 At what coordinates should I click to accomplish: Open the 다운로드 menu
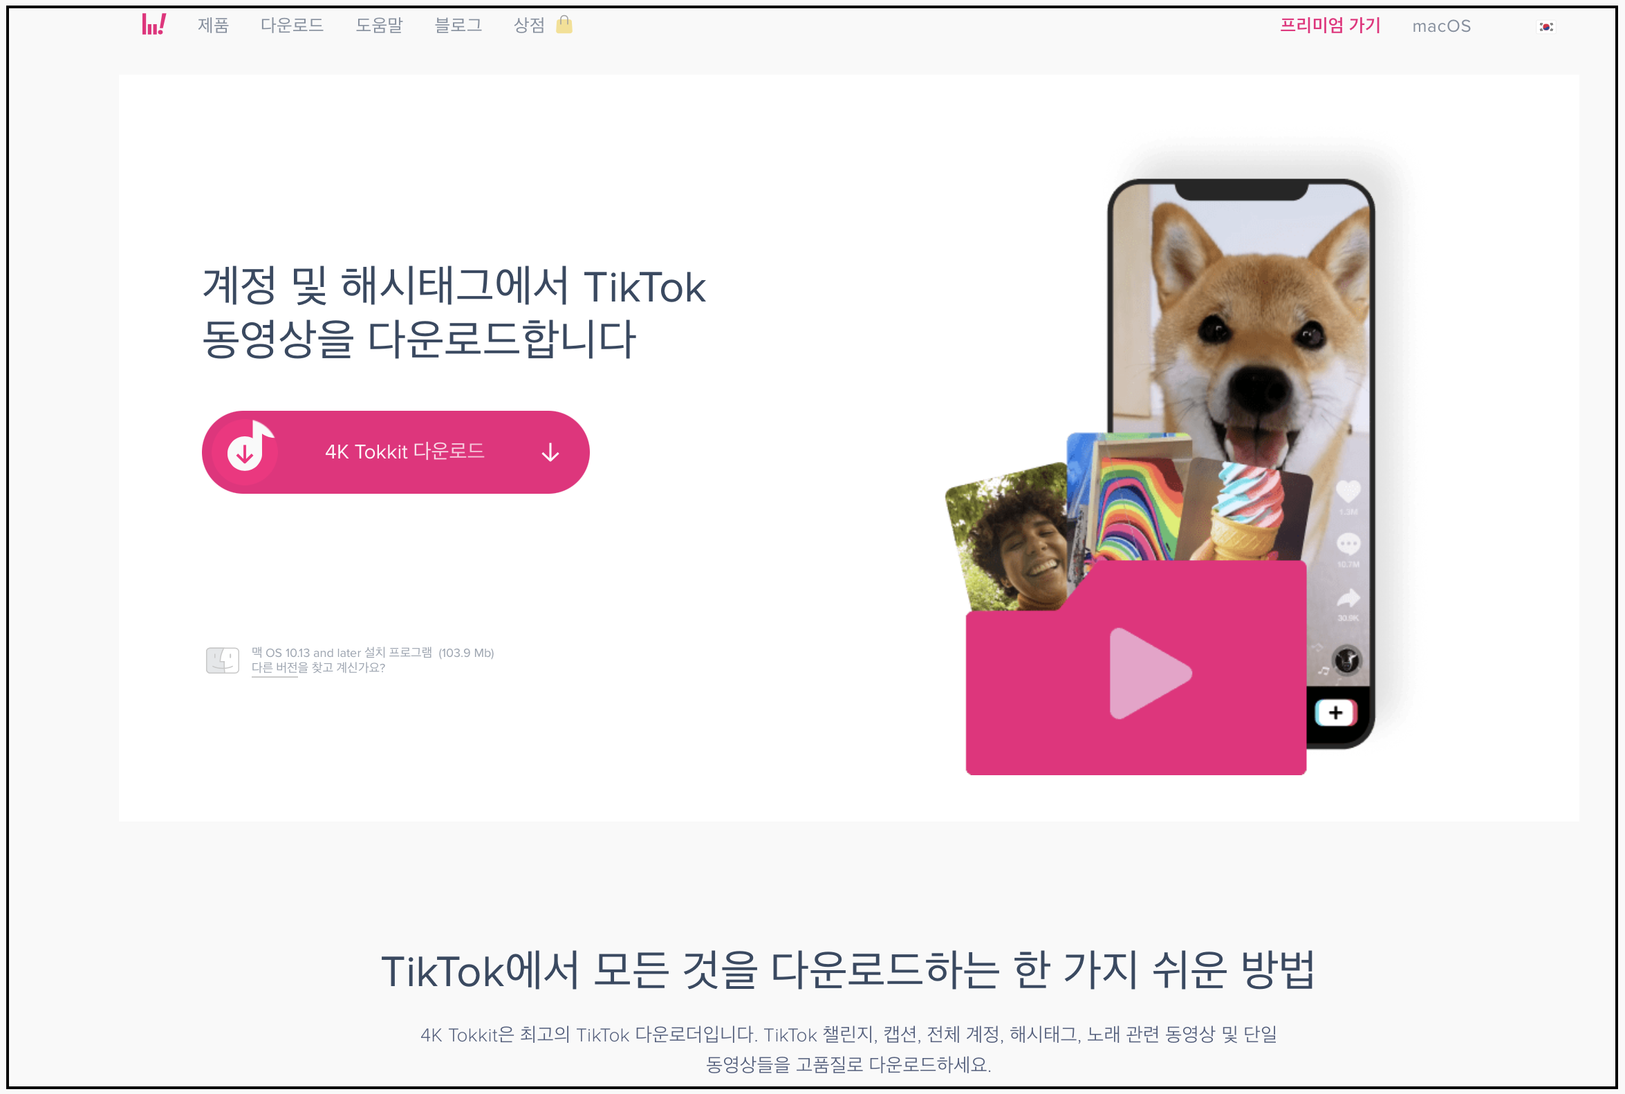coord(292,26)
